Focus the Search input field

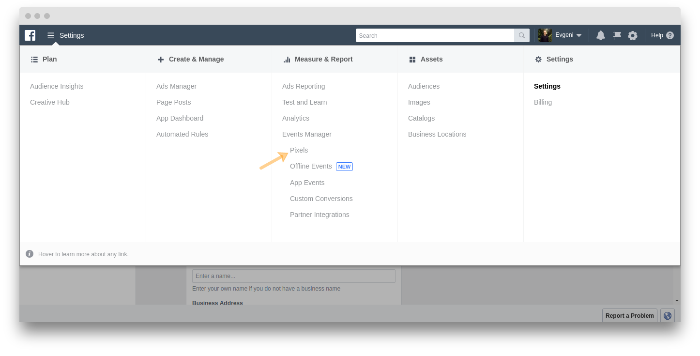435,35
